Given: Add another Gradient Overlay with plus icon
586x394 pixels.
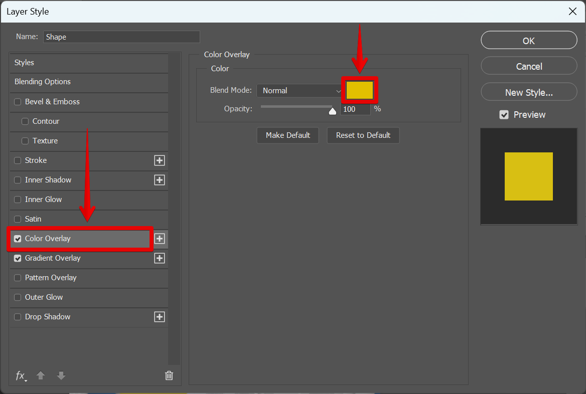Looking at the screenshot, I should click(160, 258).
